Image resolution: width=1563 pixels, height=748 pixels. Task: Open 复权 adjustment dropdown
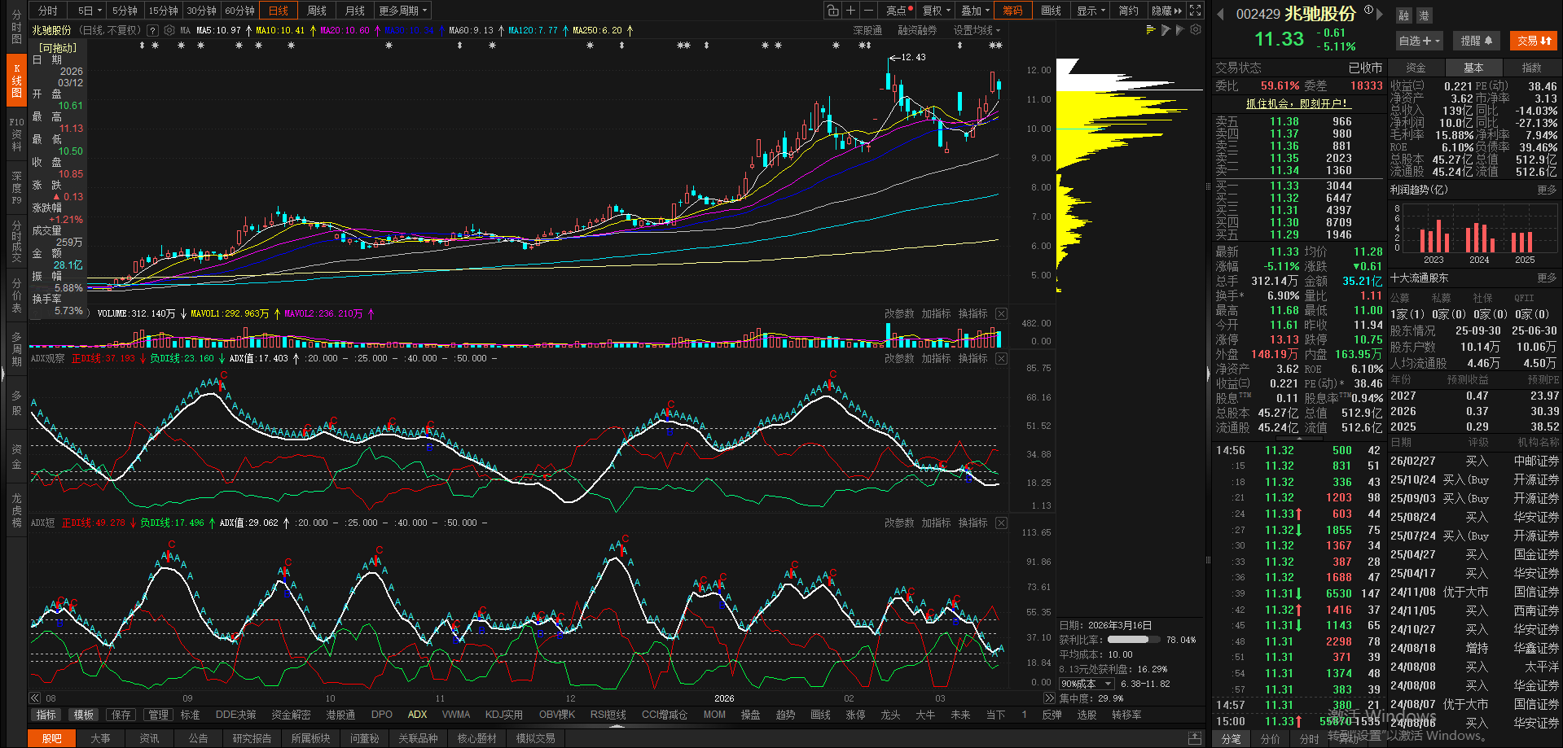pos(935,11)
